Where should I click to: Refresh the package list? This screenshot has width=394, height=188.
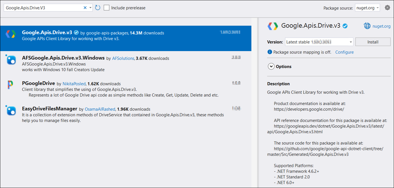click(x=98, y=8)
